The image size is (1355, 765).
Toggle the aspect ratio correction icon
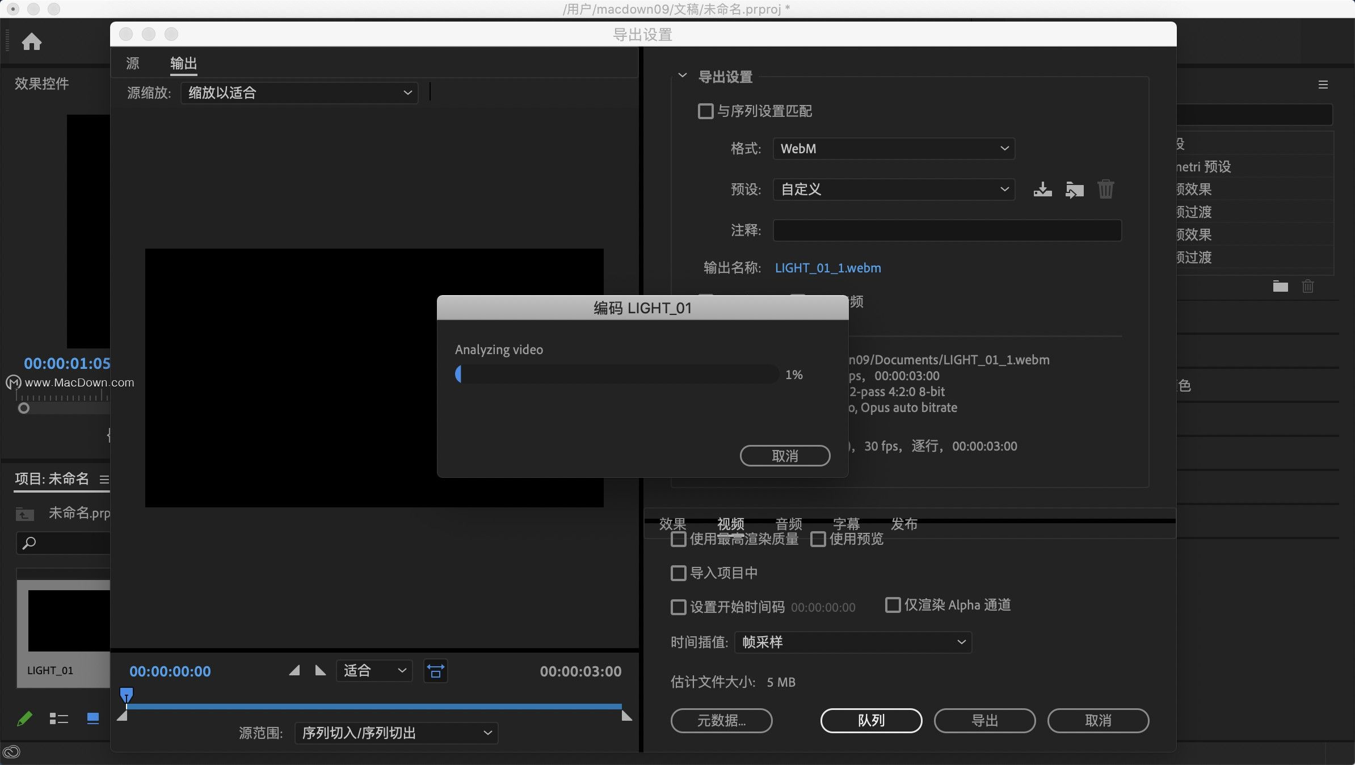click(436, 671)
